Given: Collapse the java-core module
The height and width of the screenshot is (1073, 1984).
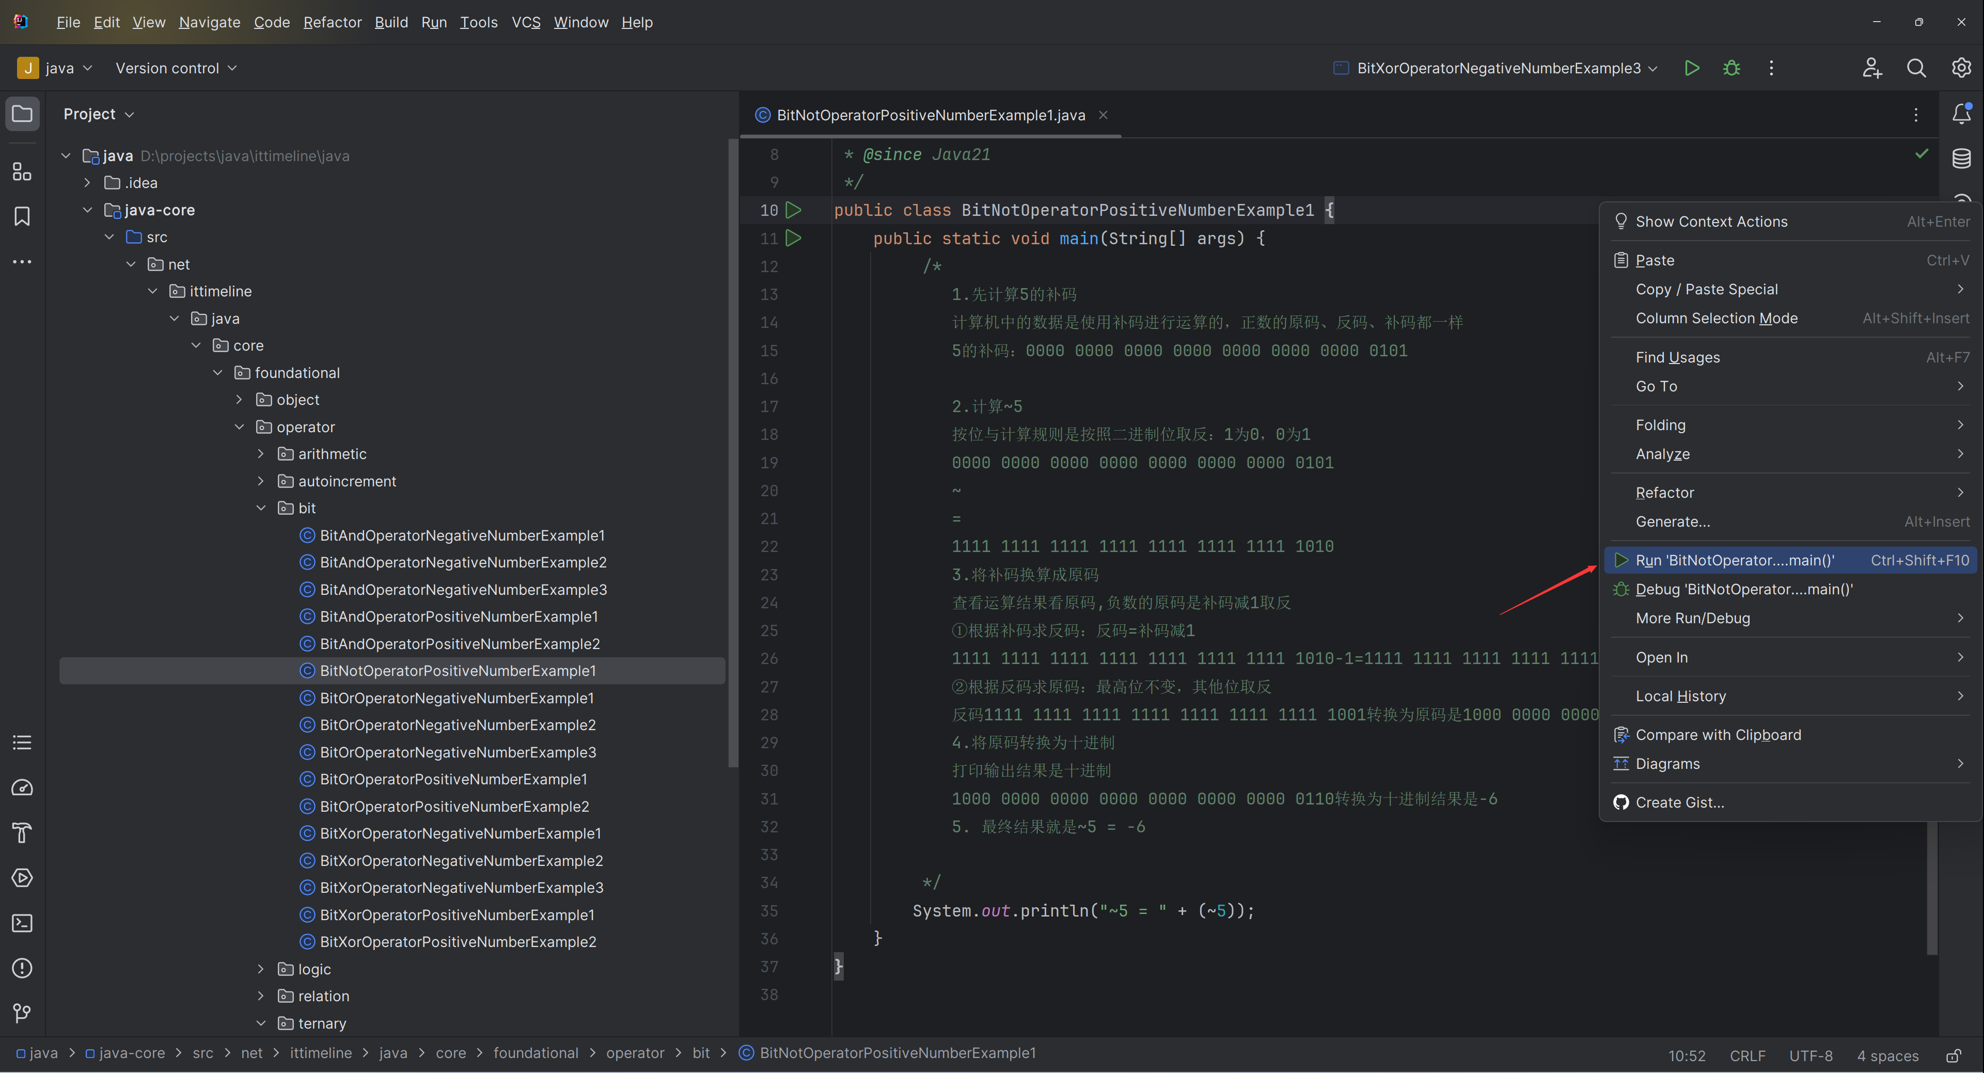Looking at the screenshot, I should click(x=87, y=210).
